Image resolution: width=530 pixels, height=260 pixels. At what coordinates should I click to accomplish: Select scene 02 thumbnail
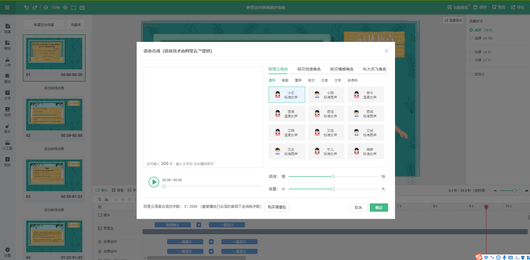pyautogui.click(x=54, y=115)
